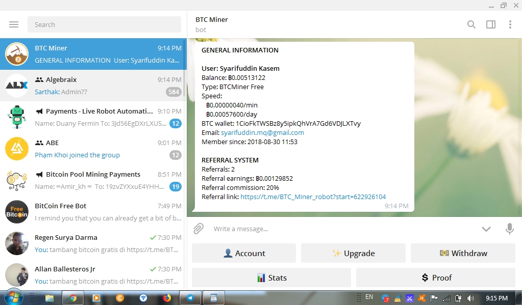
Task: Switch to Telegram in the taskbar
Action: click(x=190, y=298)
